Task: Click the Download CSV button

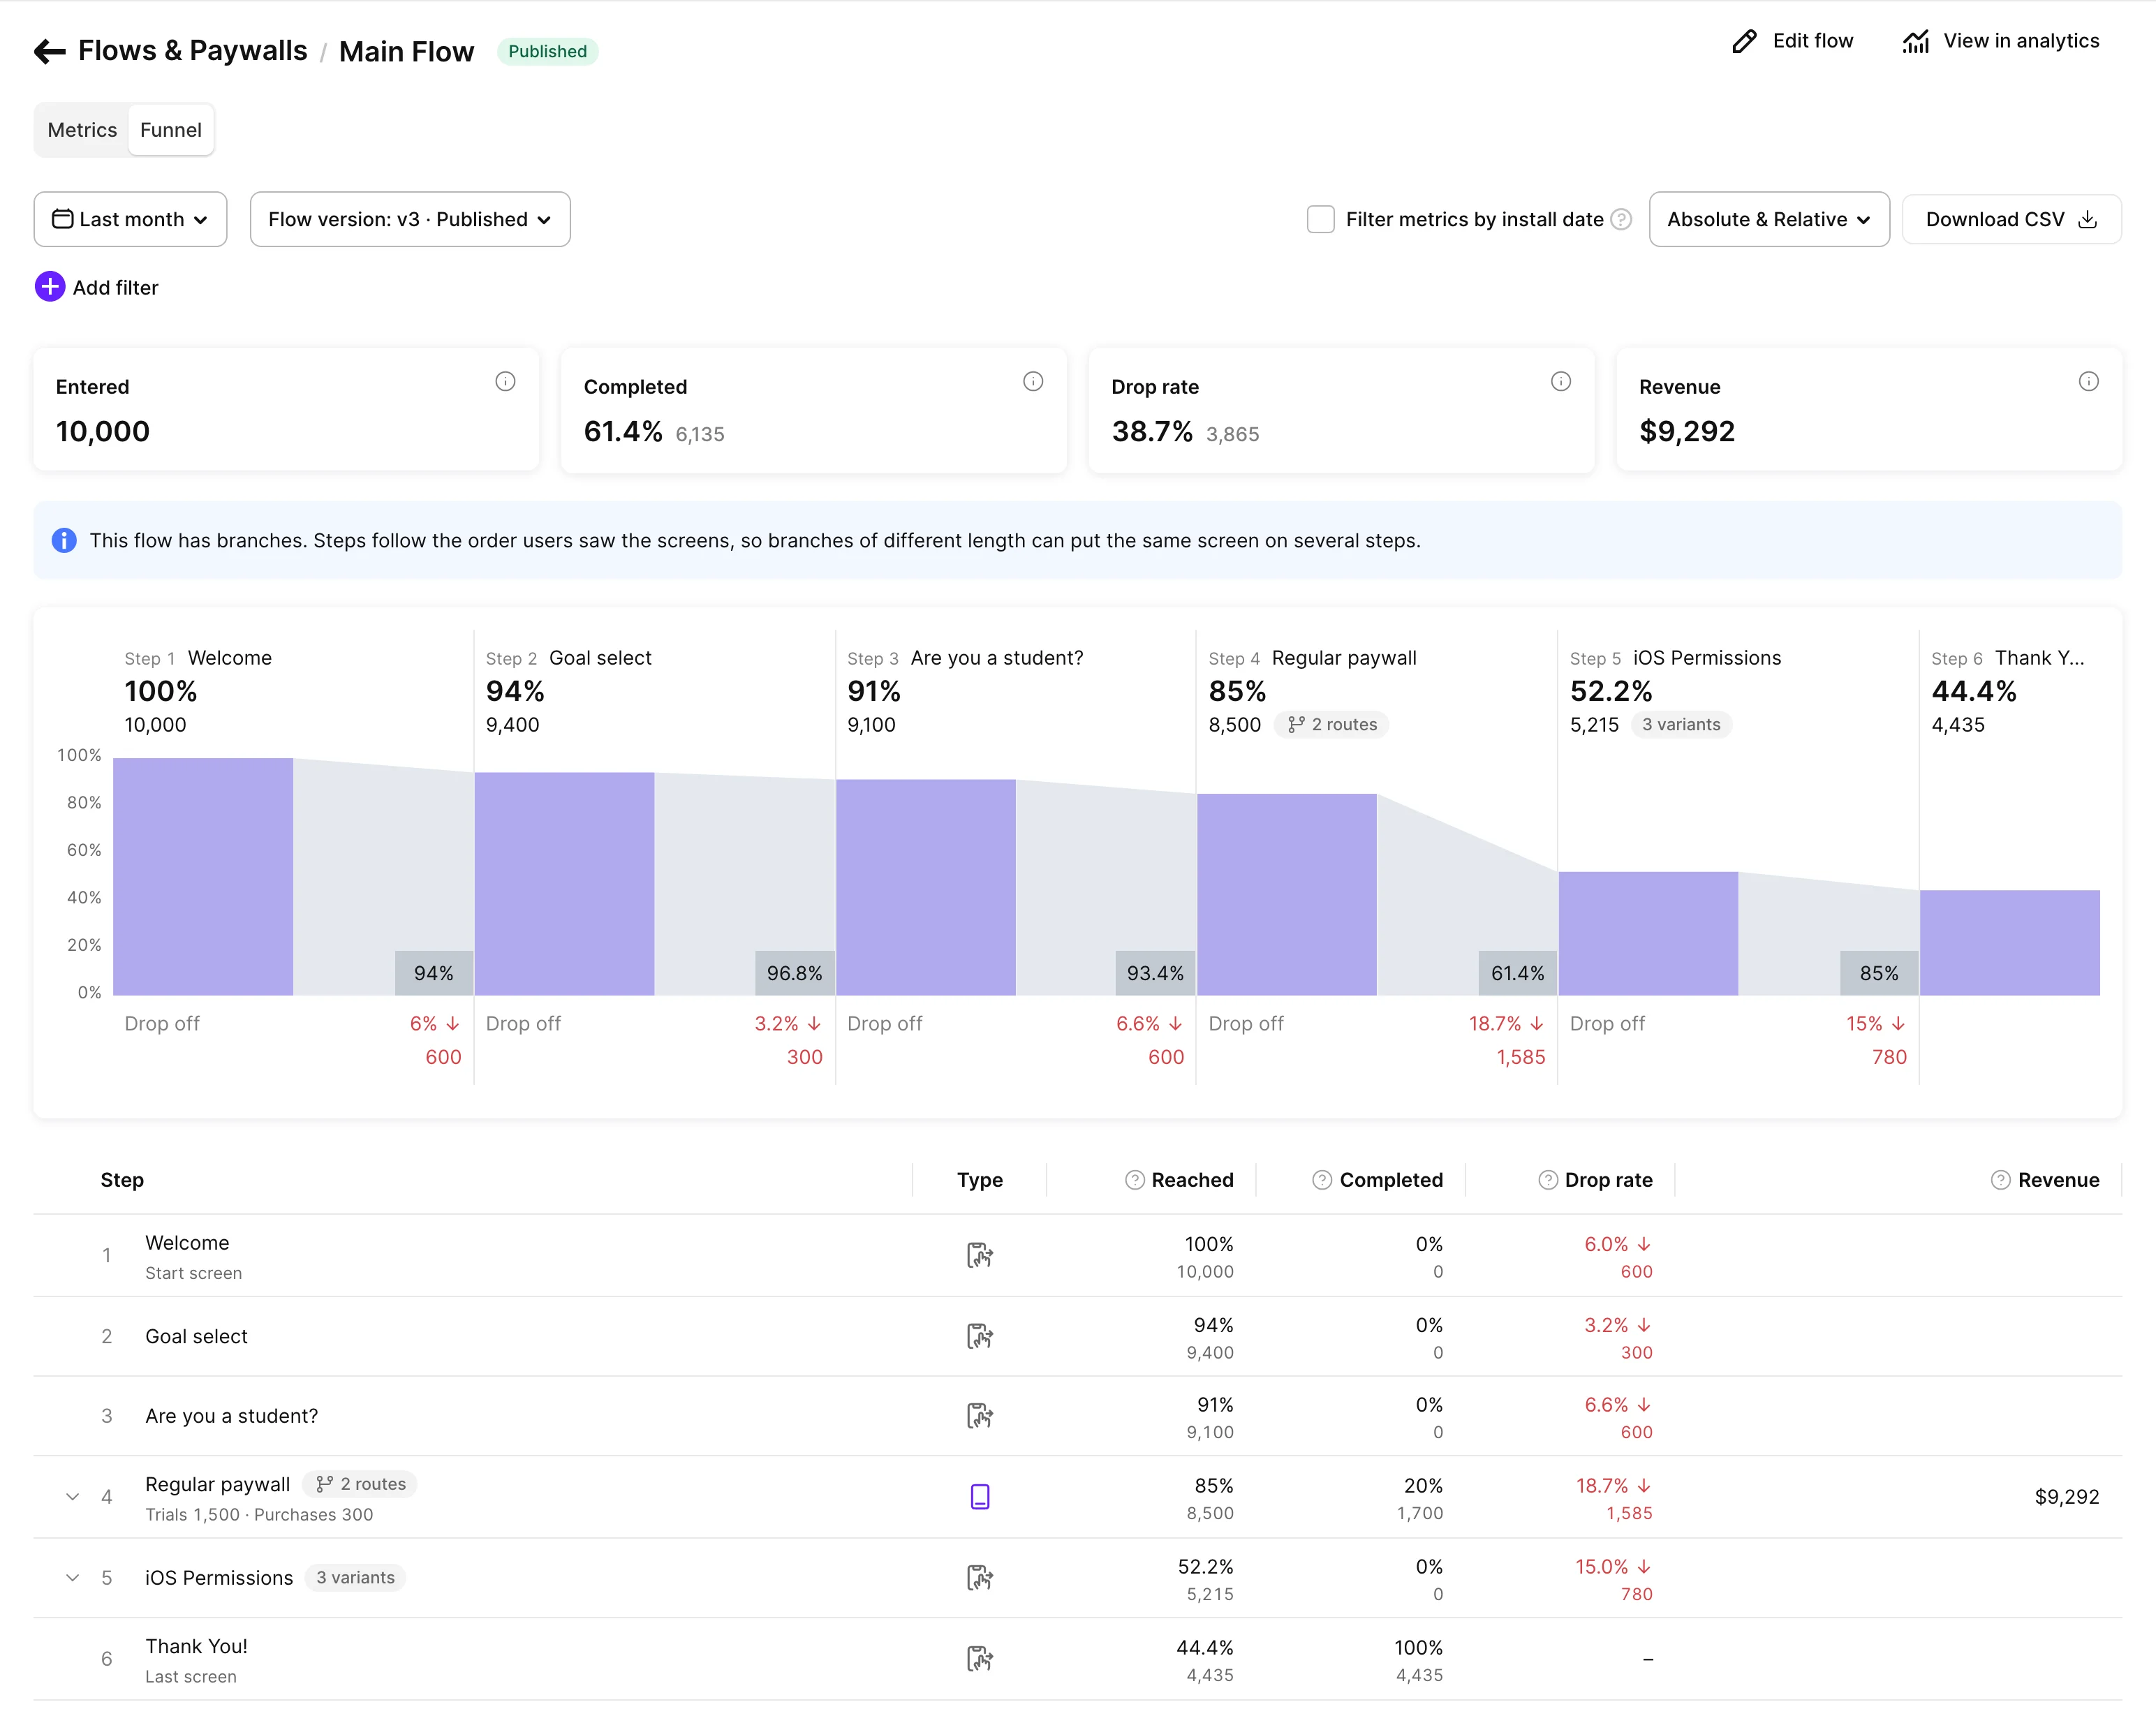Action: pyautogui.click(x=2011, y=219)
